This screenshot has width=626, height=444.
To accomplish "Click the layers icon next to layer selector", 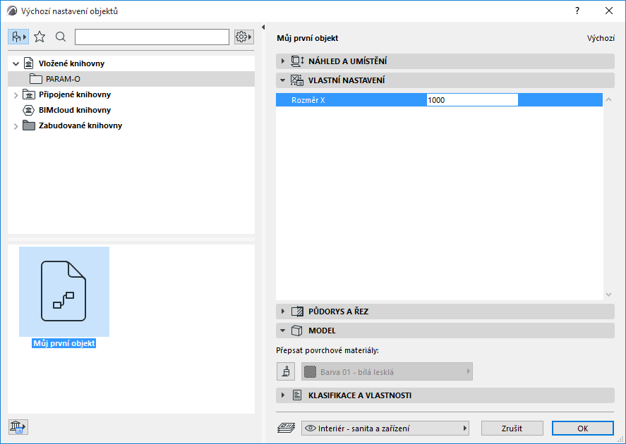I will (x=285, y=428).
